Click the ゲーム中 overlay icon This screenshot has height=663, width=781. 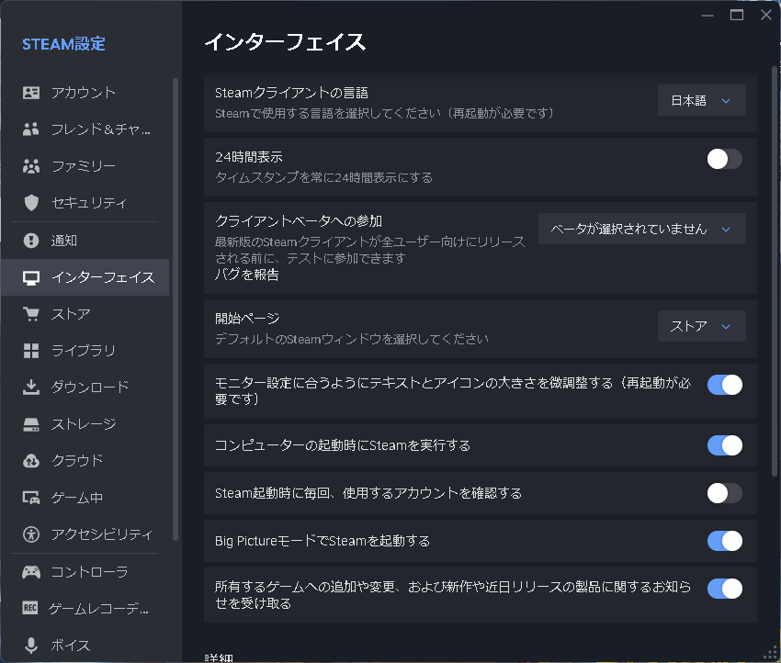[x=31, y=498]
